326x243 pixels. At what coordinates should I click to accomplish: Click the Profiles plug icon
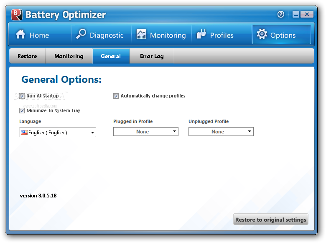201,34
